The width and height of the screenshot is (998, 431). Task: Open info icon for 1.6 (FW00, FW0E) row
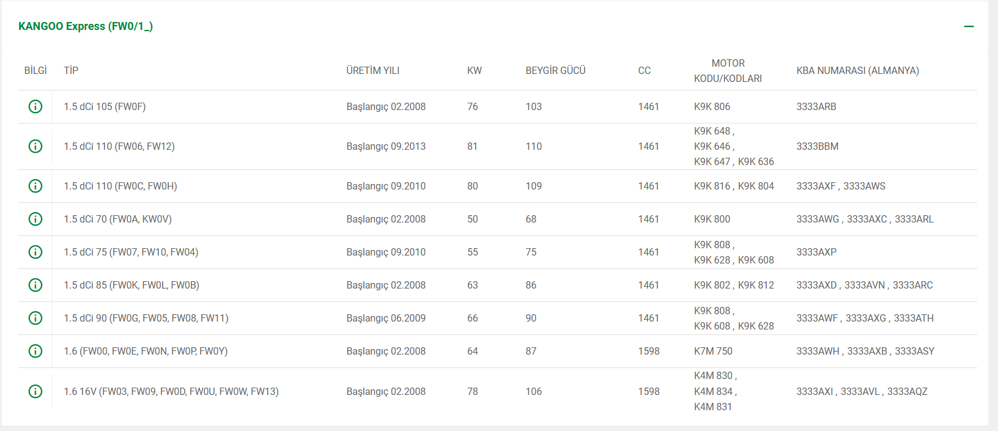coord(35,351)
